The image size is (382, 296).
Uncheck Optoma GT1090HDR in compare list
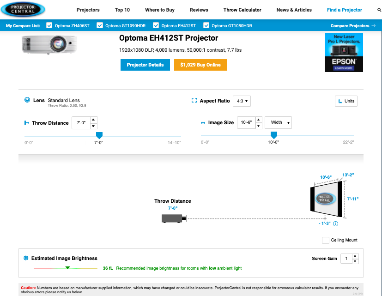tap(100, 25)
